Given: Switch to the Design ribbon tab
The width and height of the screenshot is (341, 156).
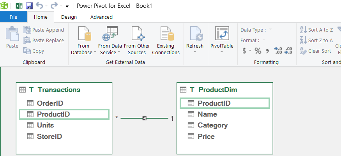Looking at the screenshot, I should click(69, 17).
